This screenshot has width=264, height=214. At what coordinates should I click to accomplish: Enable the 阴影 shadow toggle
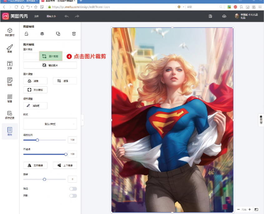pyautogui.click(x=73, y=196)
